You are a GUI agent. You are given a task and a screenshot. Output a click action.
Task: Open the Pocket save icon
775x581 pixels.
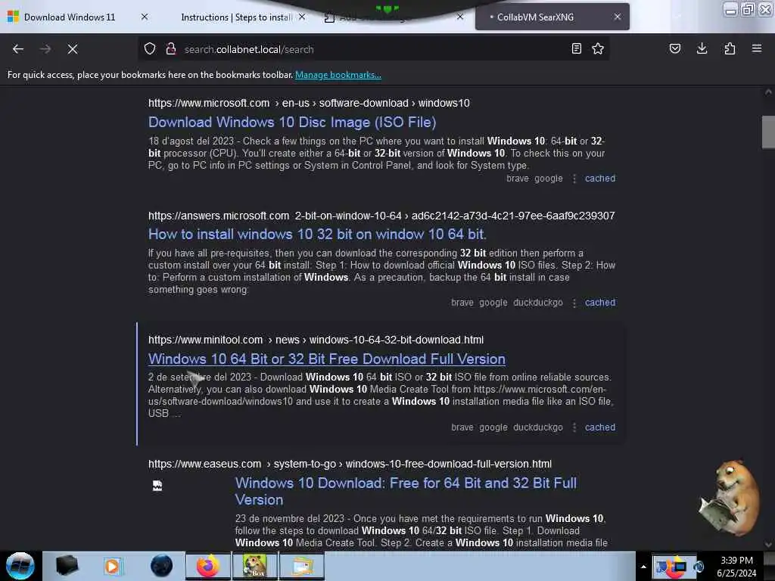[675, 48]
